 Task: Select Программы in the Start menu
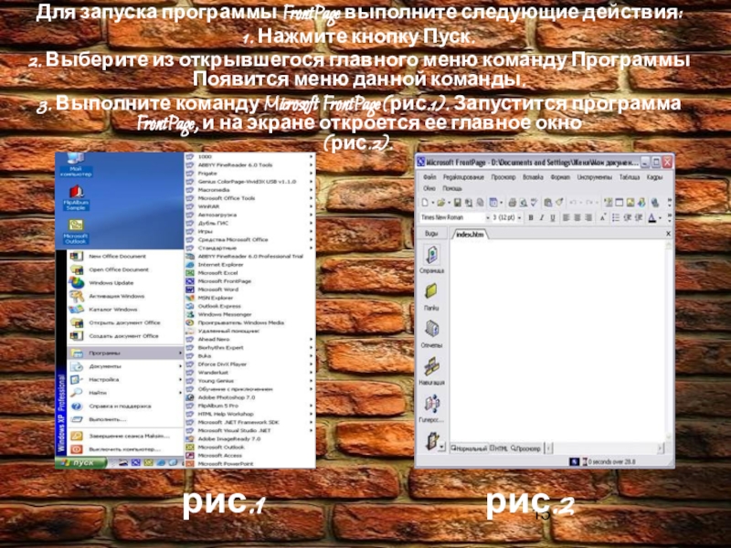click(126, 353)
